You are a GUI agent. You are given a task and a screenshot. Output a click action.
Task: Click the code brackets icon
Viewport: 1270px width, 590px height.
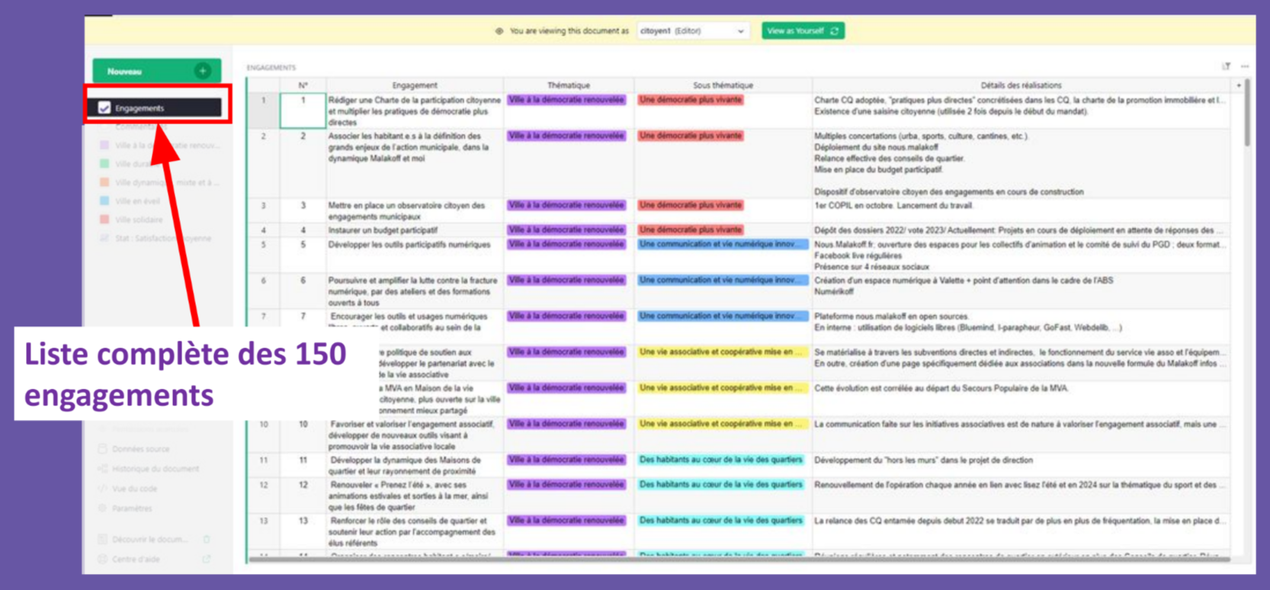click(103, 489)
